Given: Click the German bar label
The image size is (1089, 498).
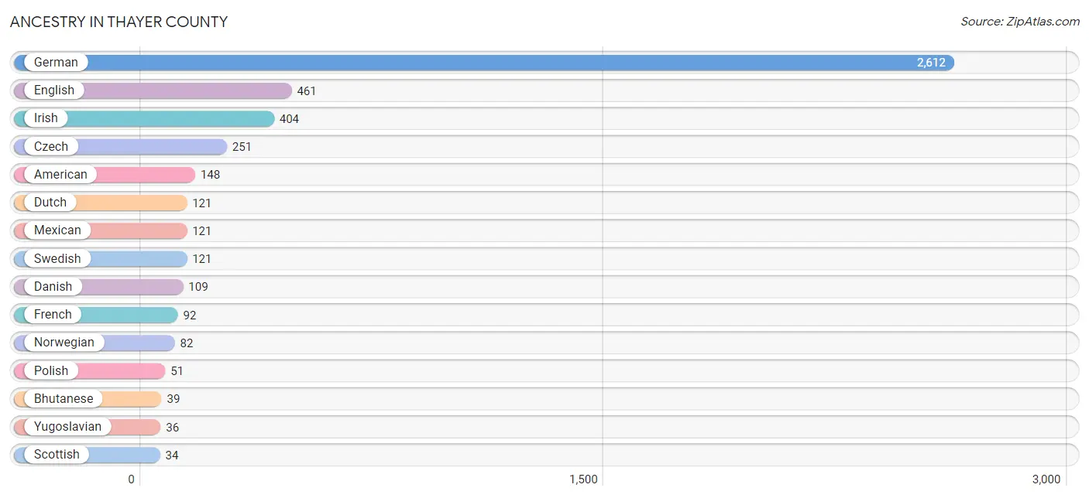Looking at the screenshot, I should [x=56, y=63].
